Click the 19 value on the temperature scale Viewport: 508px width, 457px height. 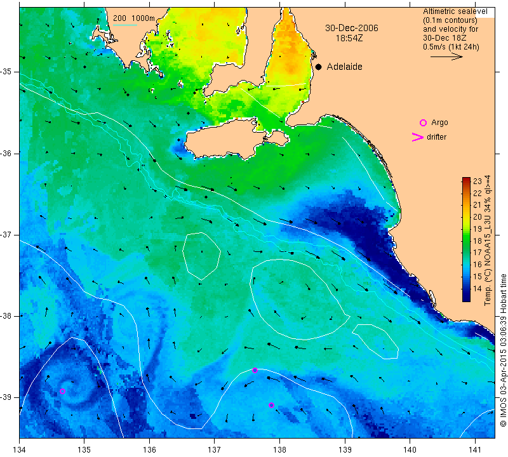click(x=478, y=228)
